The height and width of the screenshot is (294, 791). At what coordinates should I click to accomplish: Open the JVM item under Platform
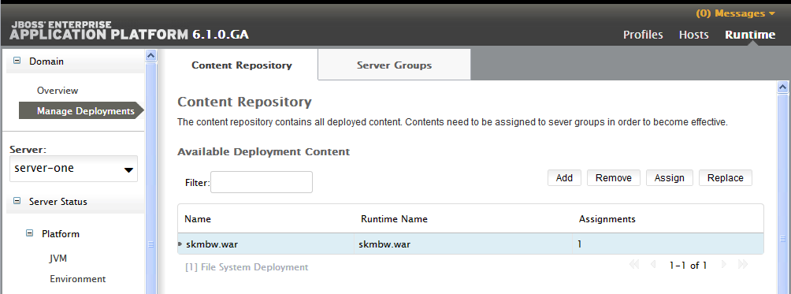58,259
